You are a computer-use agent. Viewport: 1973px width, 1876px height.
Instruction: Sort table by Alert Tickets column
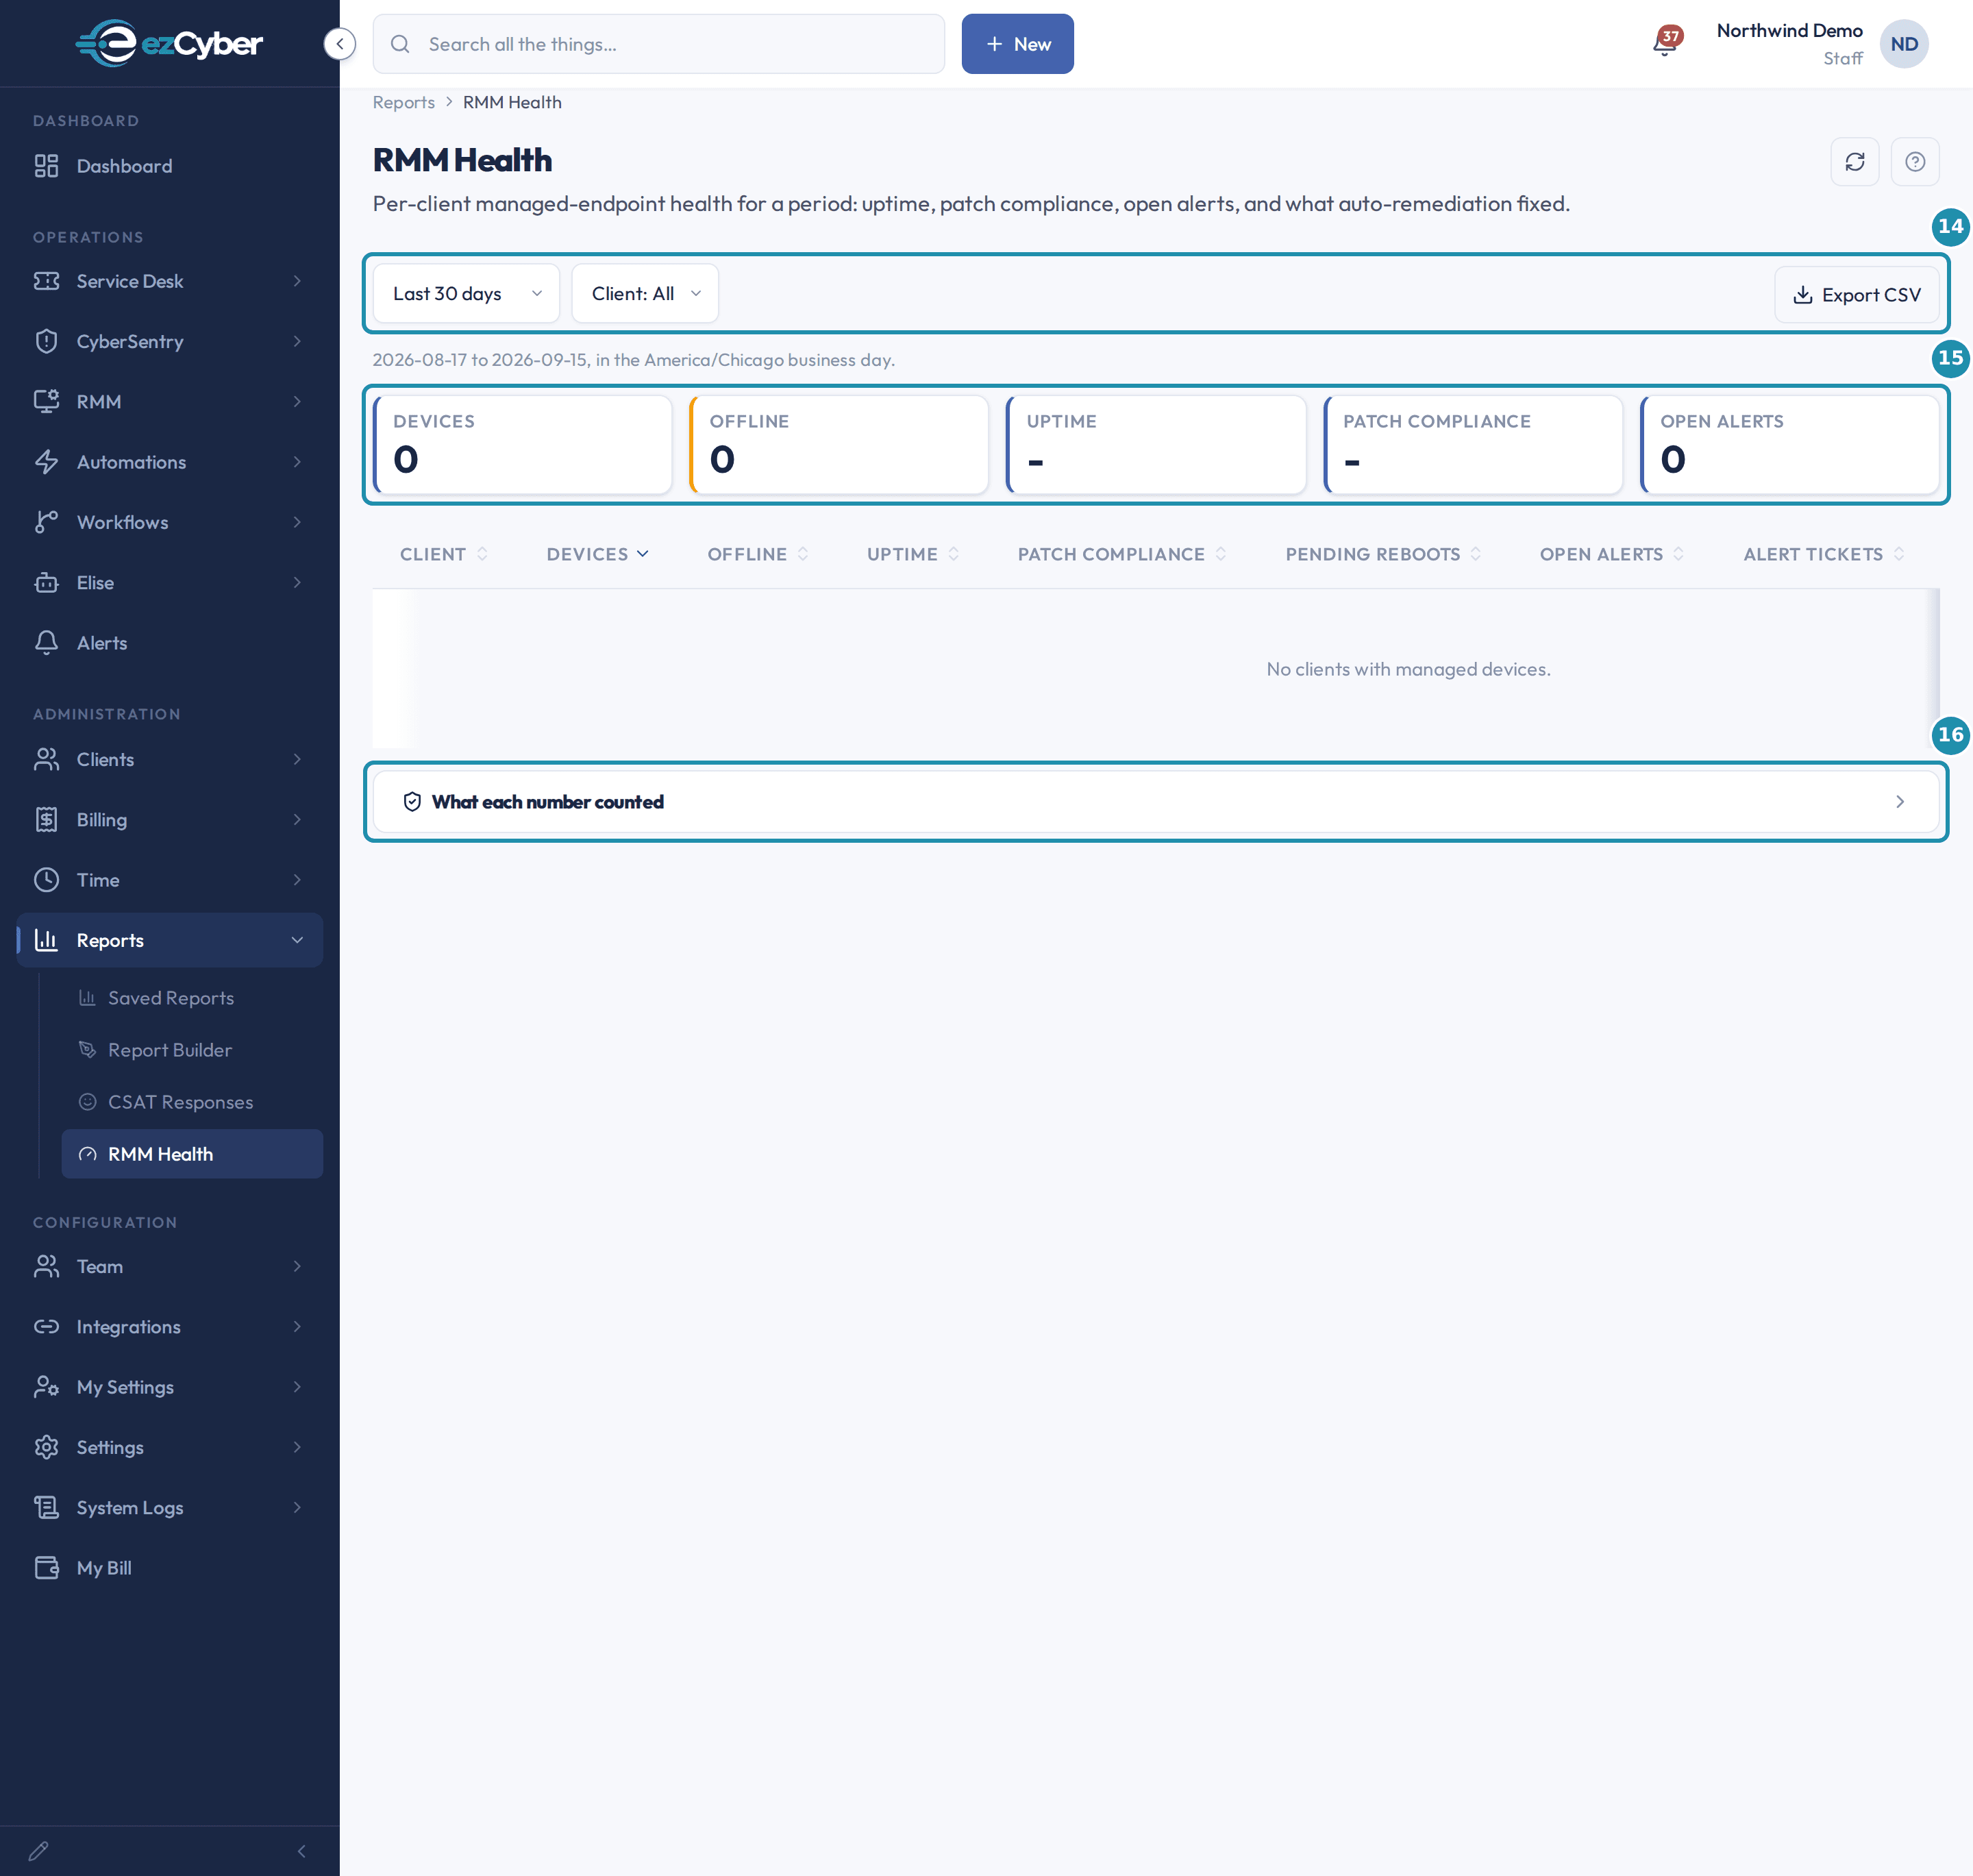(x=1824, y=554)
